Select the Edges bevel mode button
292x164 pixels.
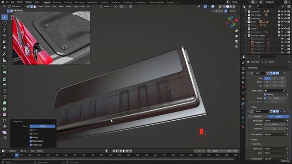click(279, 117)
